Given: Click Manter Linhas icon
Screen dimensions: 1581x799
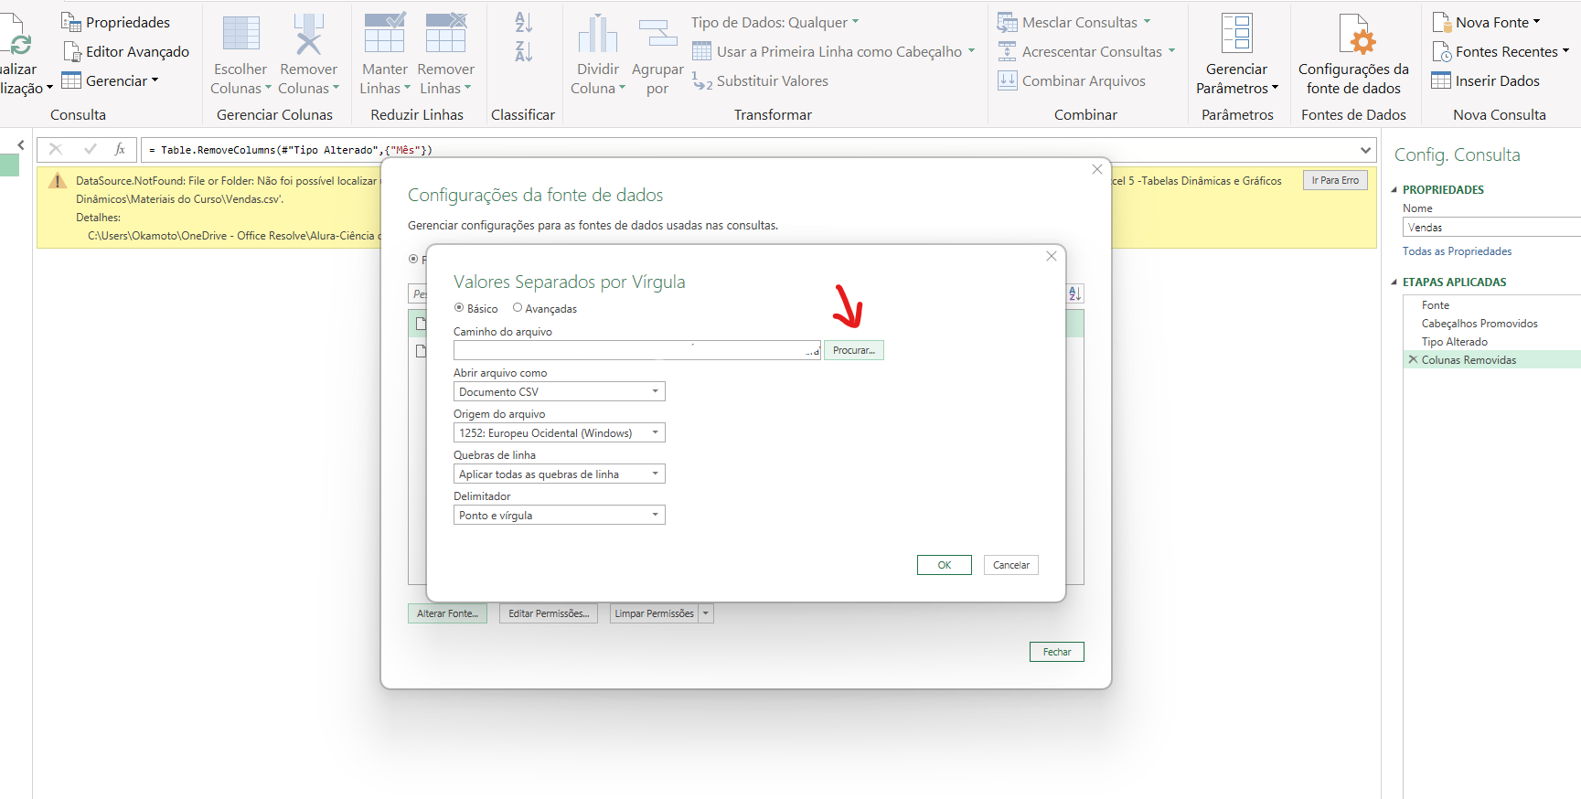Looking at the screenshot, I should (x=385, y=34).
